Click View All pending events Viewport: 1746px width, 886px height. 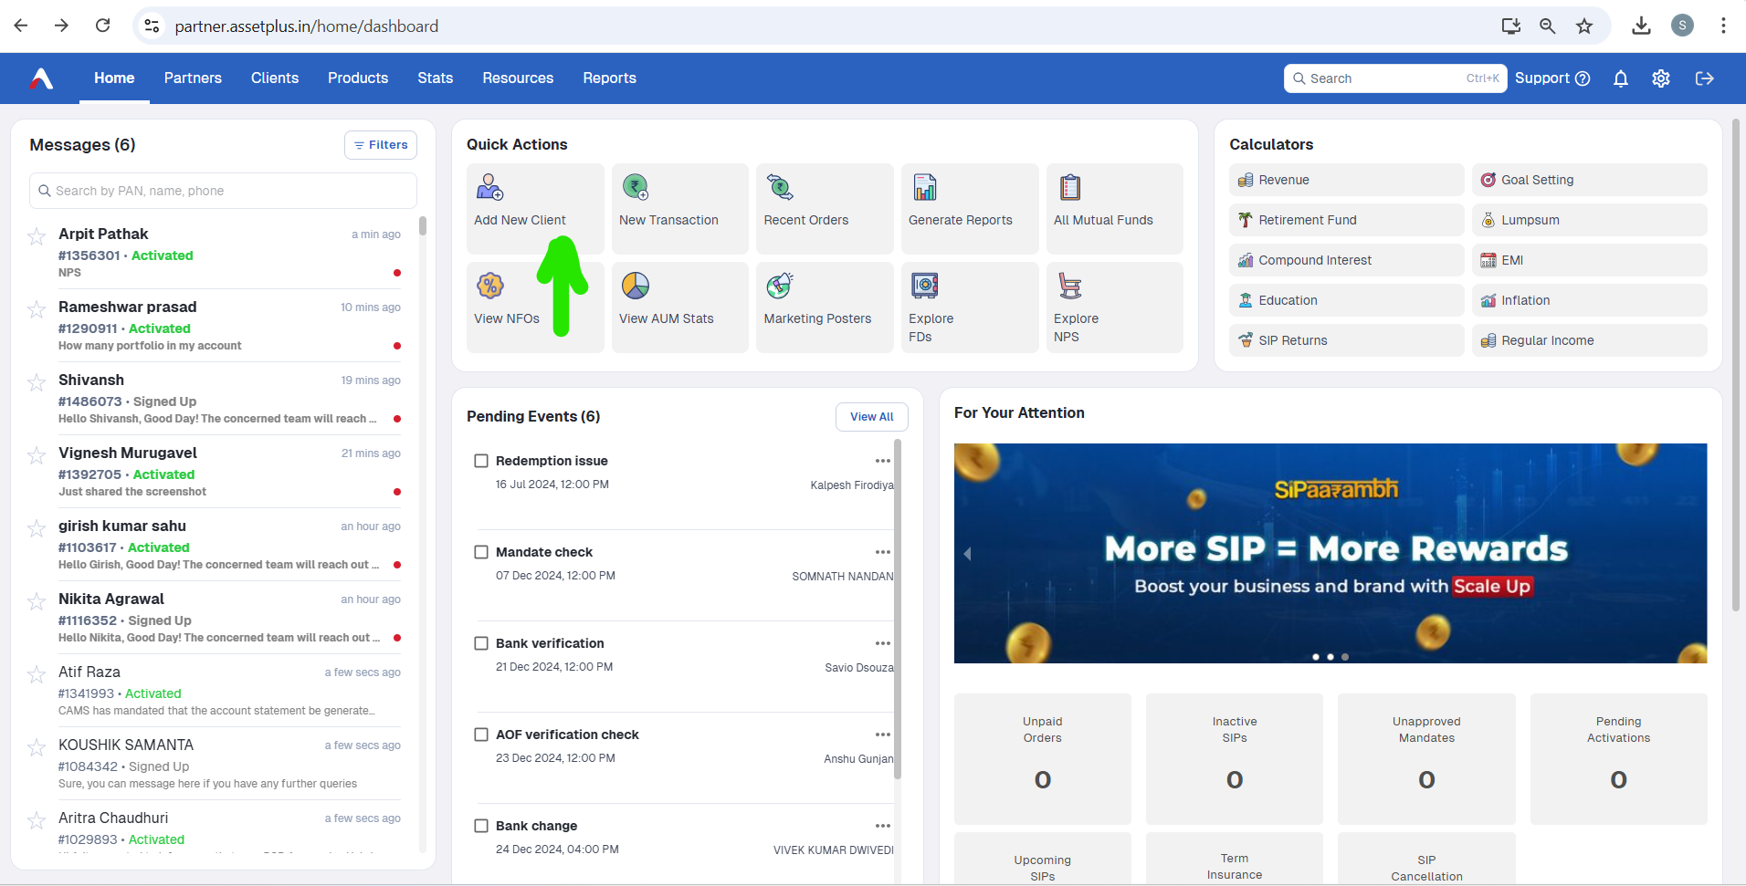click(x=872, y=417)
